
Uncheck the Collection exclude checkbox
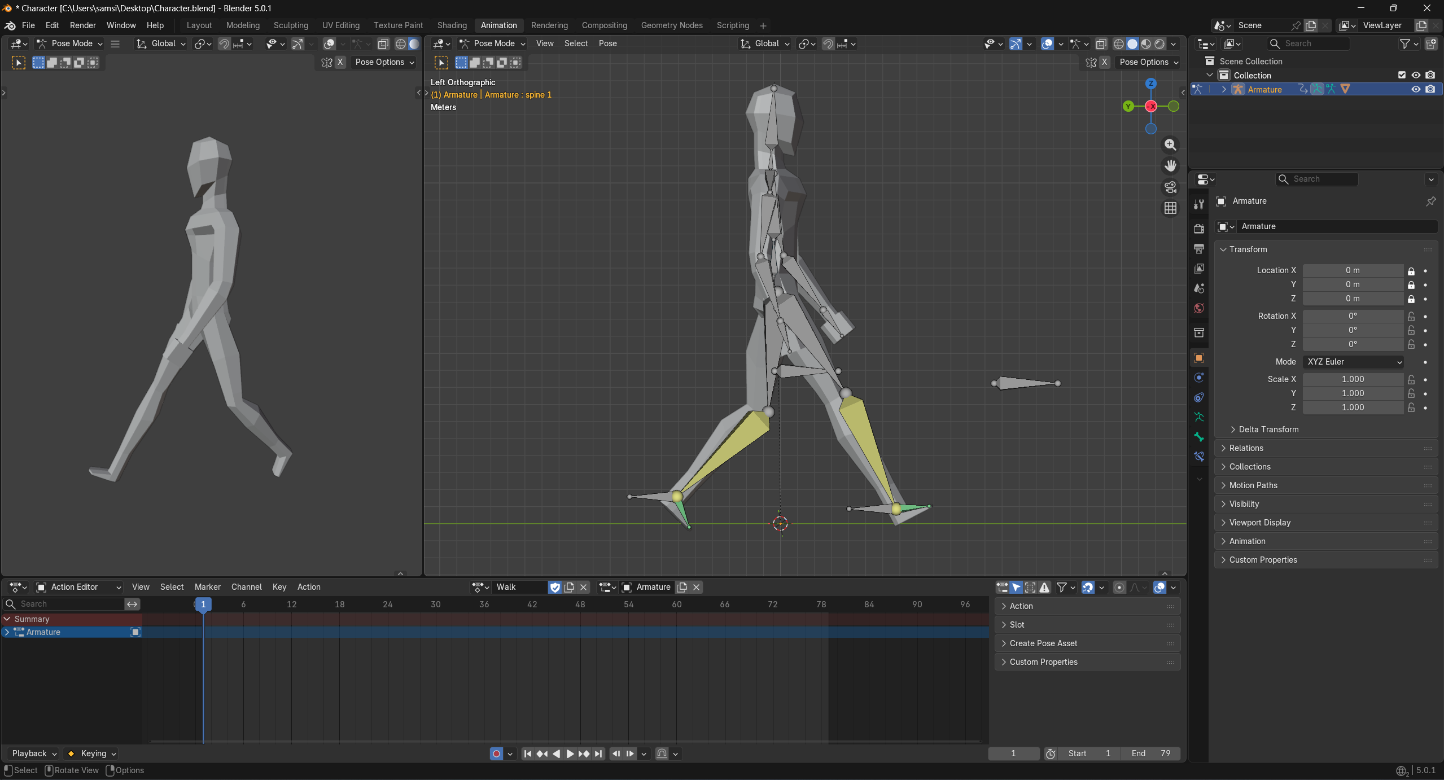(1402, 75)
